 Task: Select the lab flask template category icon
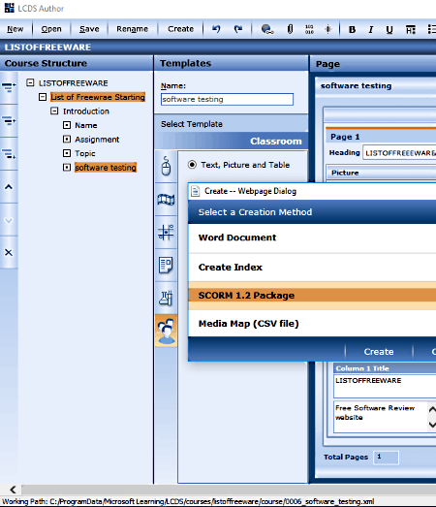[166, 298]
